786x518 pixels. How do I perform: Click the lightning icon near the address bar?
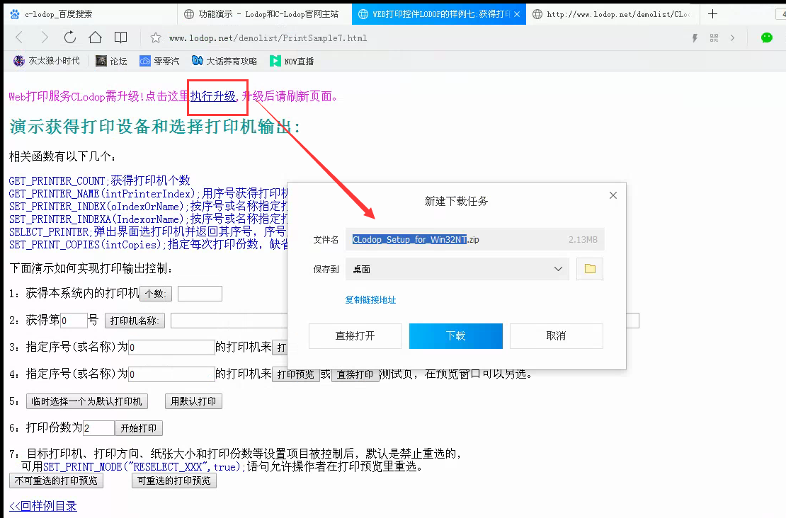[x=694, y=38]
